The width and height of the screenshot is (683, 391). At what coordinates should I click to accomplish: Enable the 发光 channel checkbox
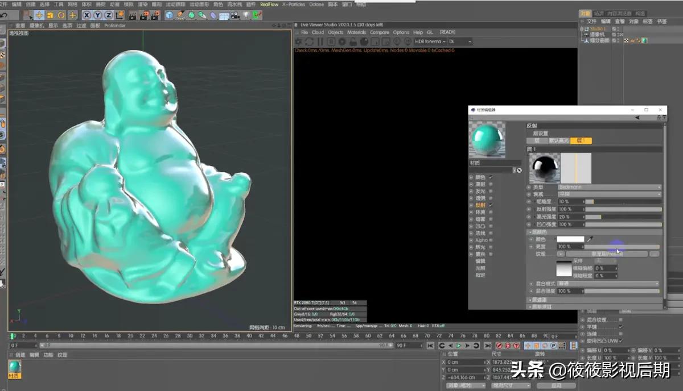point(491,192)
